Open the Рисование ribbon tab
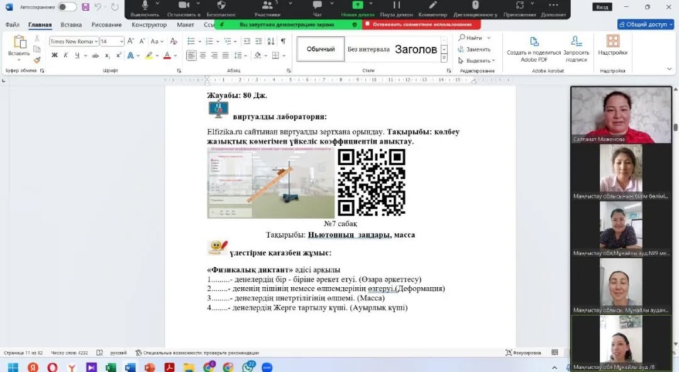Image resolution: width=679 pixels, height=372 pixels. click(106, 25)
